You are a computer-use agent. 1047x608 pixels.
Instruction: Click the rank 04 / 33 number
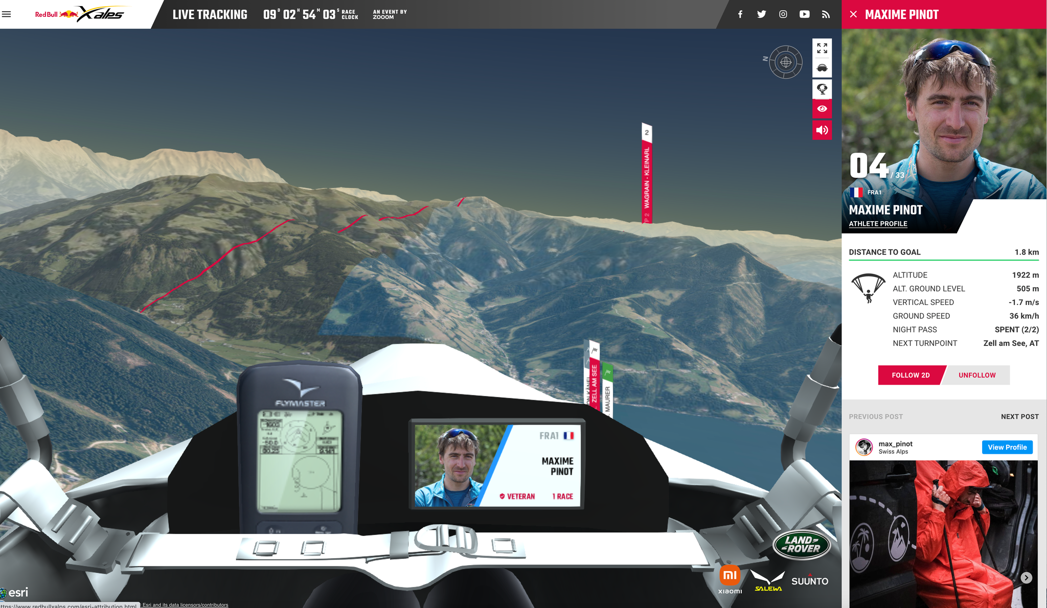tap(877, 166)
